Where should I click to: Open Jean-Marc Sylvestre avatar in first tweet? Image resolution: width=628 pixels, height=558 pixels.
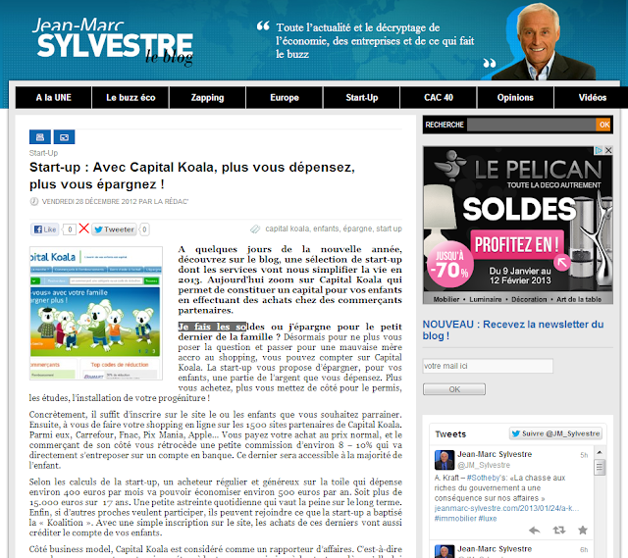pos(445,460)
